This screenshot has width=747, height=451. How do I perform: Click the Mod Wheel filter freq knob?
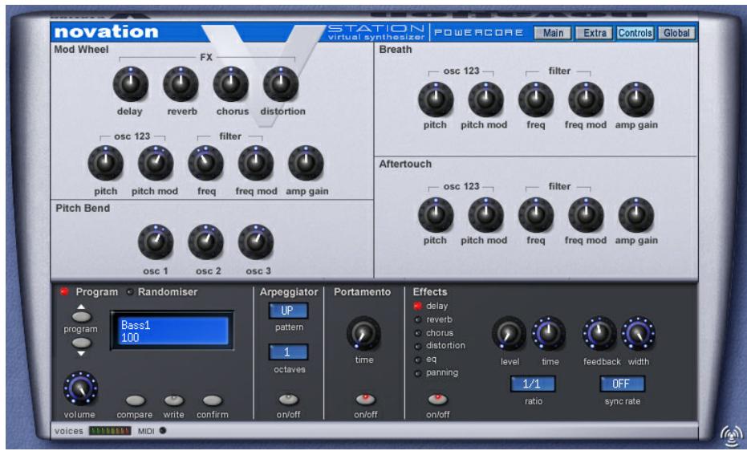pyautogui.click(x=205, y=164)
